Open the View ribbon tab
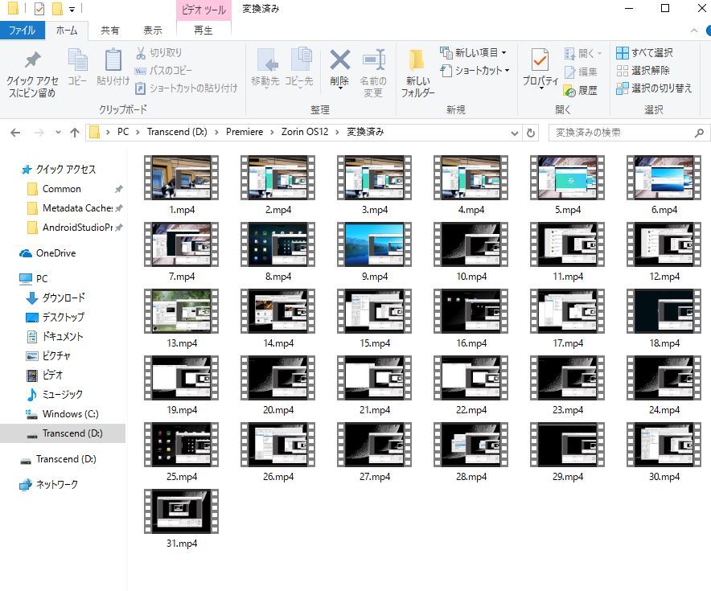Image resolution: width=711 pixels, height=591 pixels. [153, 31]
